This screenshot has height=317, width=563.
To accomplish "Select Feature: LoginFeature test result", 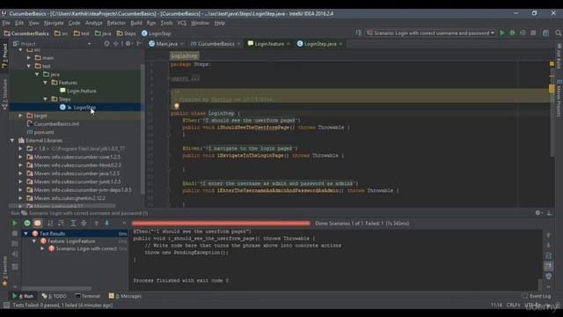I will [x=68, y=241].
